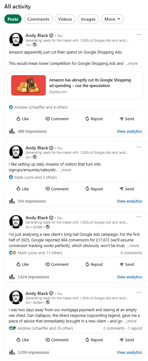Open the three-dot menu on the 3,019-impressions post

pos(139,292)
